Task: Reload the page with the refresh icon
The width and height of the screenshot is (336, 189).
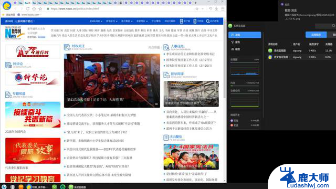Action: pyautogui.click(x=28, y=9)
